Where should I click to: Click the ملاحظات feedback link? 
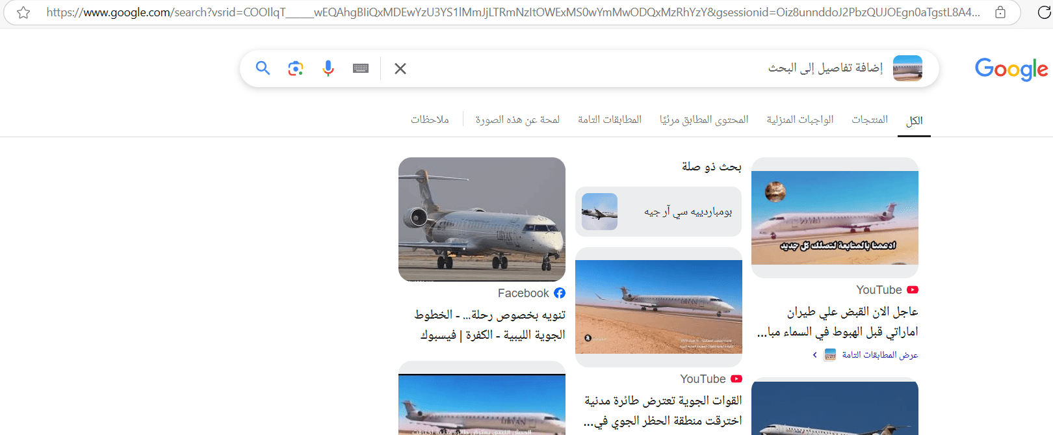pos(430,120)
